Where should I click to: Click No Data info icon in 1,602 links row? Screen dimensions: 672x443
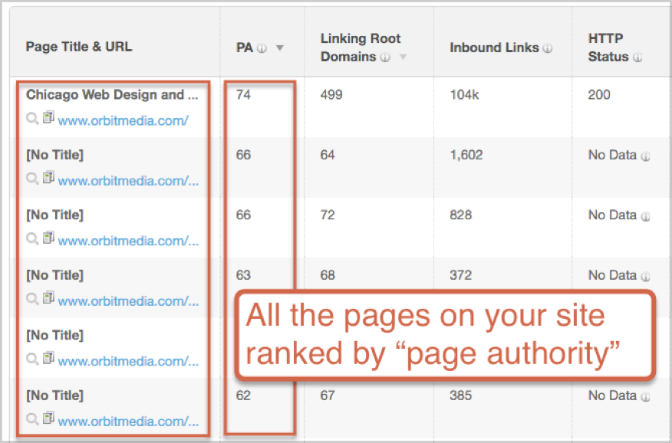click(645, 156)
